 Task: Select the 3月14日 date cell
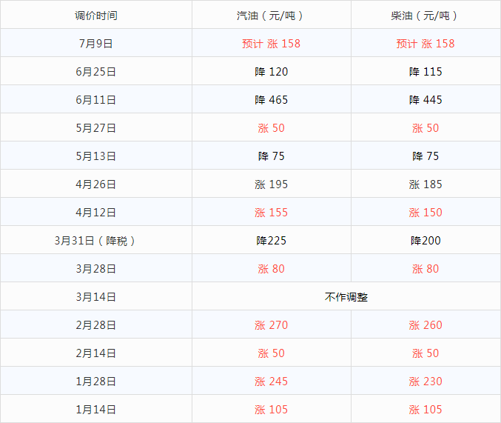tap(96, 297)
